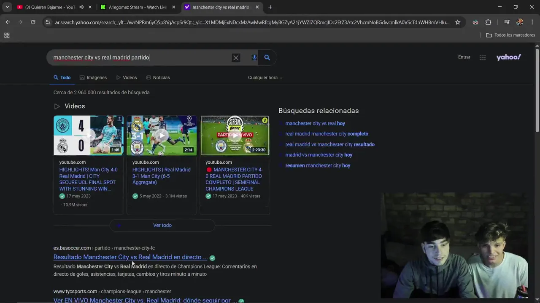Start voice search with microphone icon

click(x=254, y=58)
